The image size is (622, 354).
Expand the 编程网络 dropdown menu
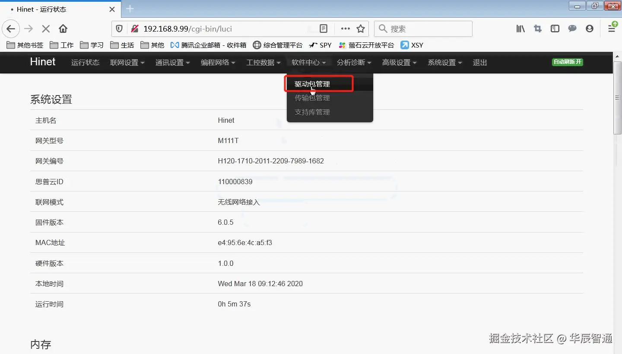click(x=218, y=63)
